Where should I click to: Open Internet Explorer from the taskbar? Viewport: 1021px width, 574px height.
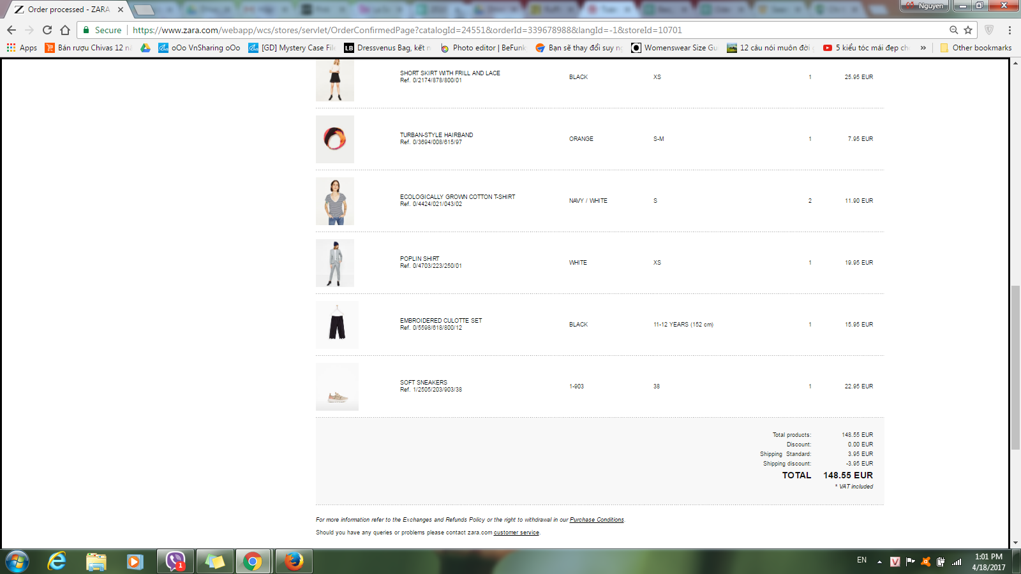click(57, 561)
